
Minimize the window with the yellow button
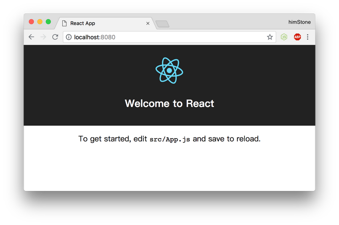(40, 22)
